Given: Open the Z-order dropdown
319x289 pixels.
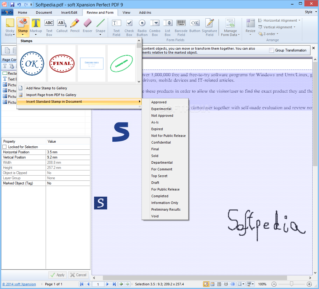Looking at the screenshot, I should coord(268,34).
